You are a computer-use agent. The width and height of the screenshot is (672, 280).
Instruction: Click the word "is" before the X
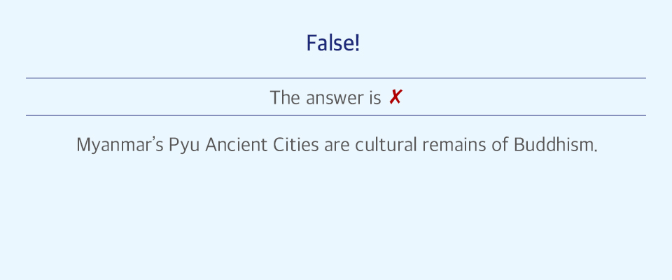(375, 98)
